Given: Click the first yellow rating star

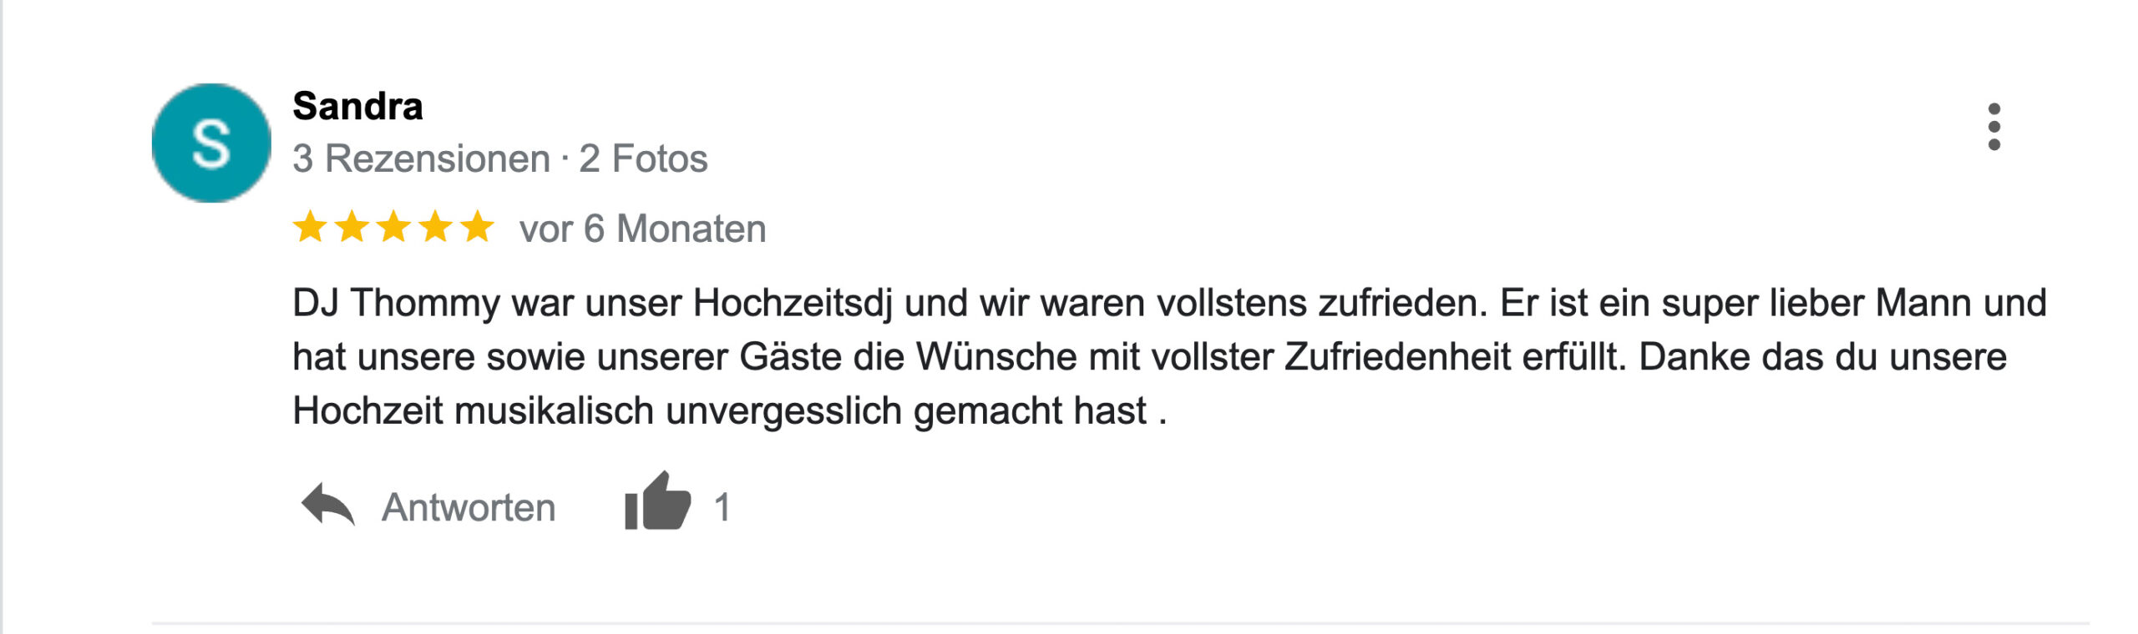Looking at the screenshot, I should pyautogui.click(x=310, y=227).
